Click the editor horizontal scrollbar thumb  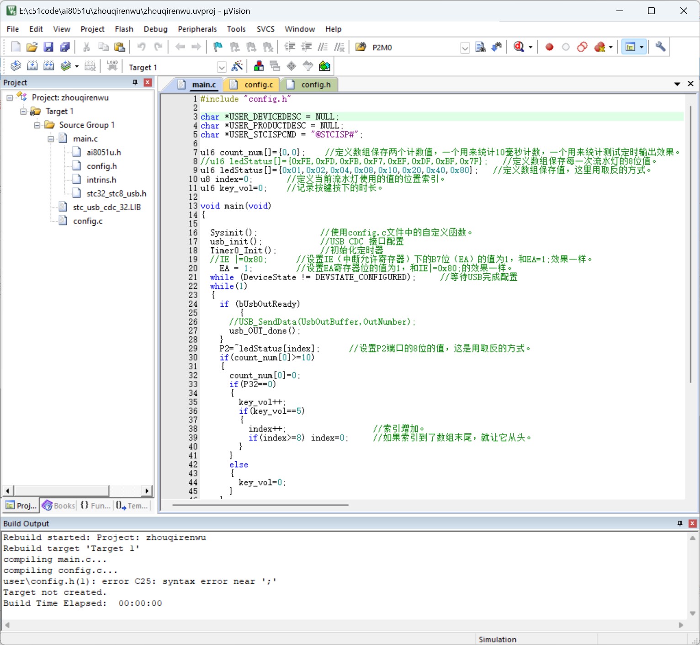pos(260,505)
